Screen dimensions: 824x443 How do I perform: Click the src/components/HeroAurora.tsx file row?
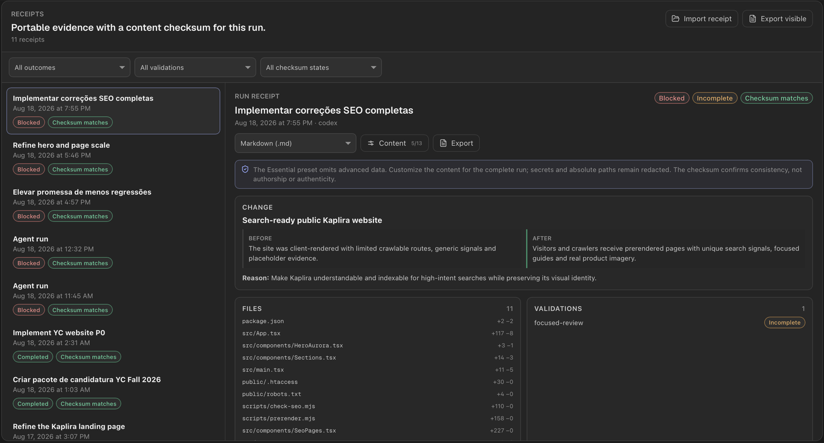377,345
